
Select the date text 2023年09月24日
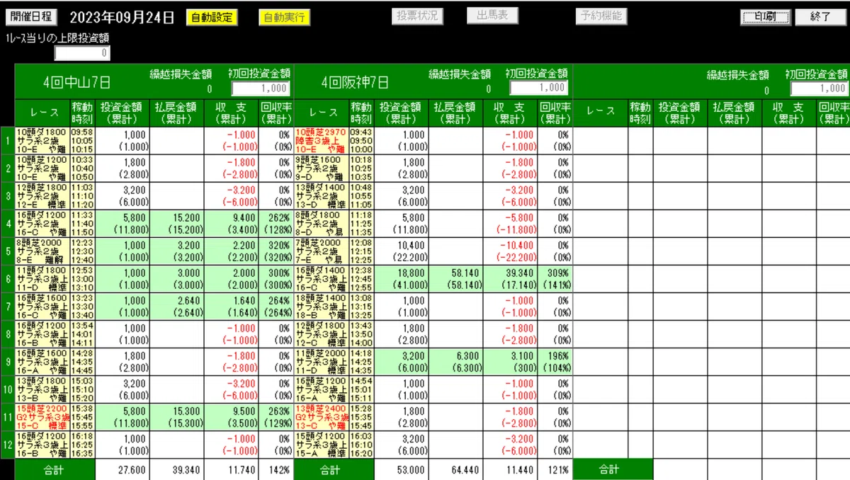122,18
